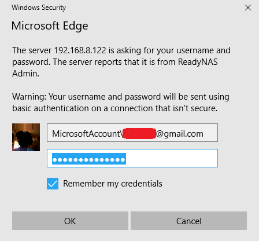Click the 'Microsoft Edge' heading

50,26
